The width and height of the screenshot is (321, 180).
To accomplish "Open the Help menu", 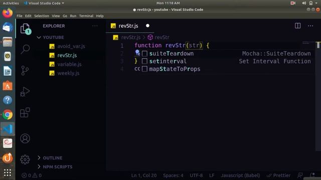I will pos(100,16).
